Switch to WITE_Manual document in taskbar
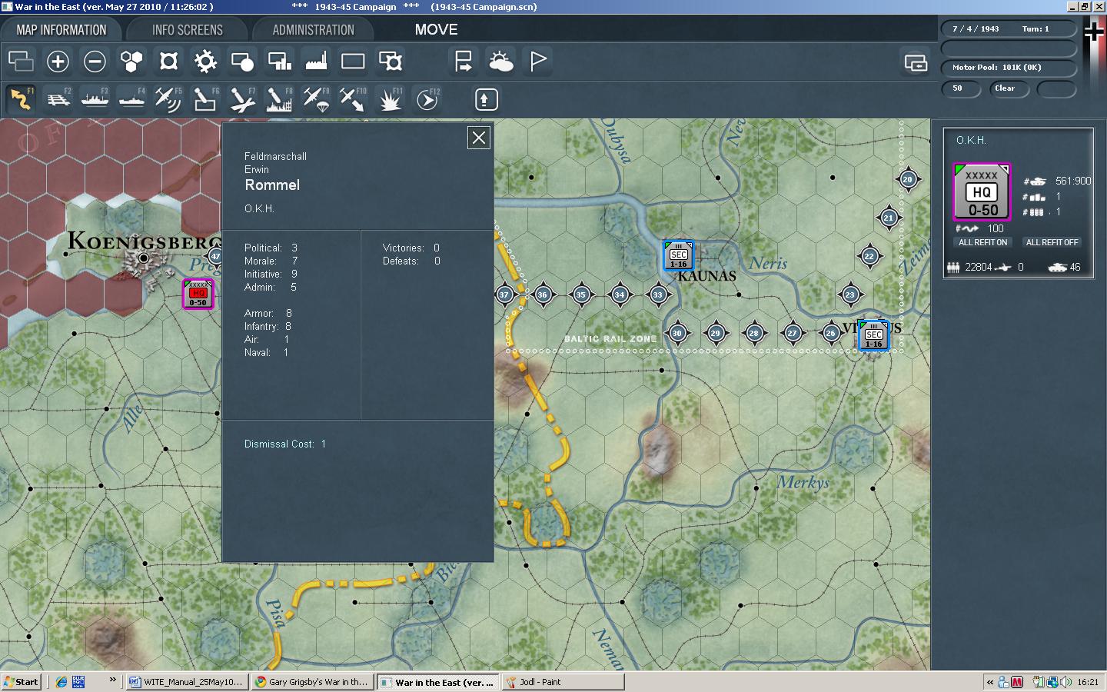Viewport: 1107px width, 692px height. pyautogui.click(x=187, y=682)
